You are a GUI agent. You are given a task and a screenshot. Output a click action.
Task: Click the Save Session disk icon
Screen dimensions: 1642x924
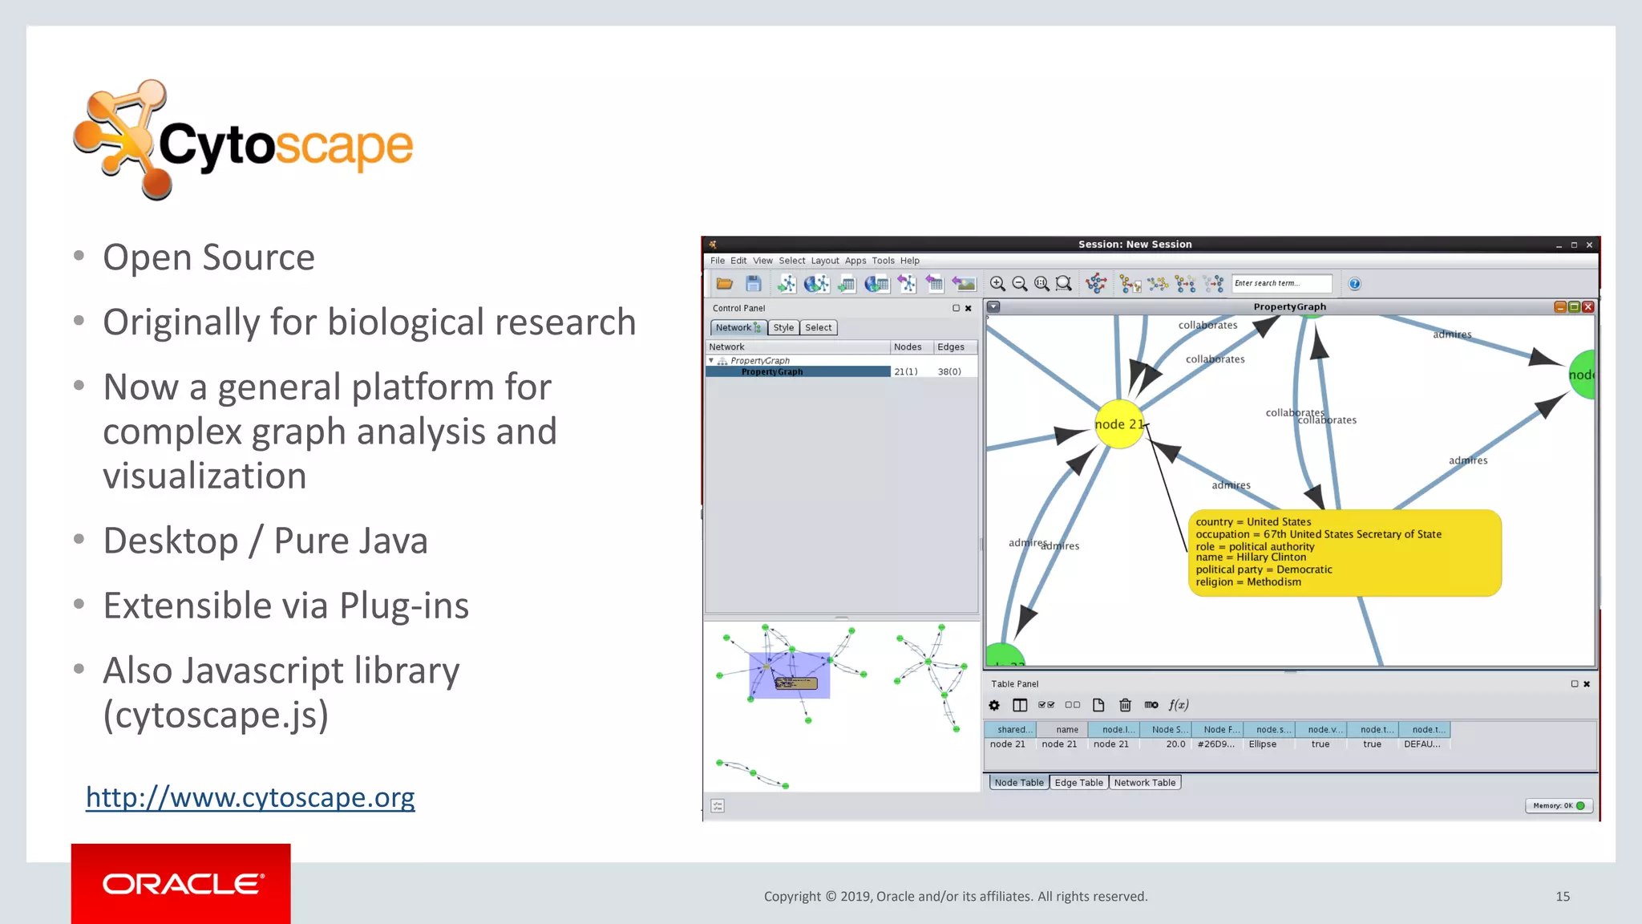coord(753,284)
